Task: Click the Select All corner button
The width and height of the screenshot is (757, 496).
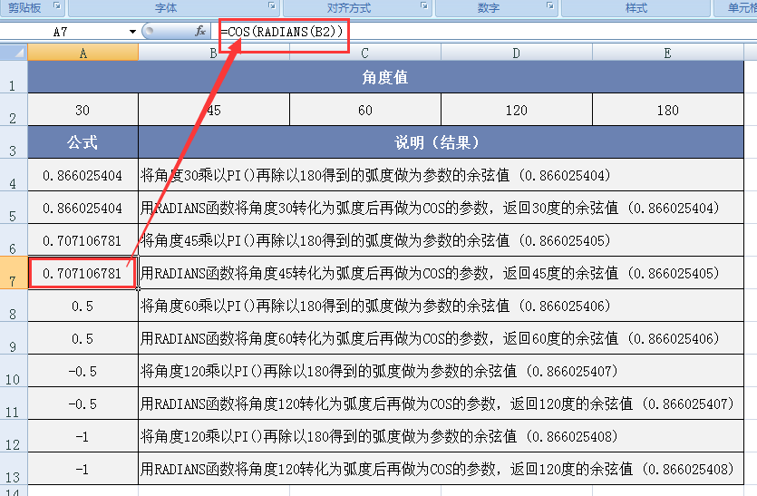Action: point(14,53)
